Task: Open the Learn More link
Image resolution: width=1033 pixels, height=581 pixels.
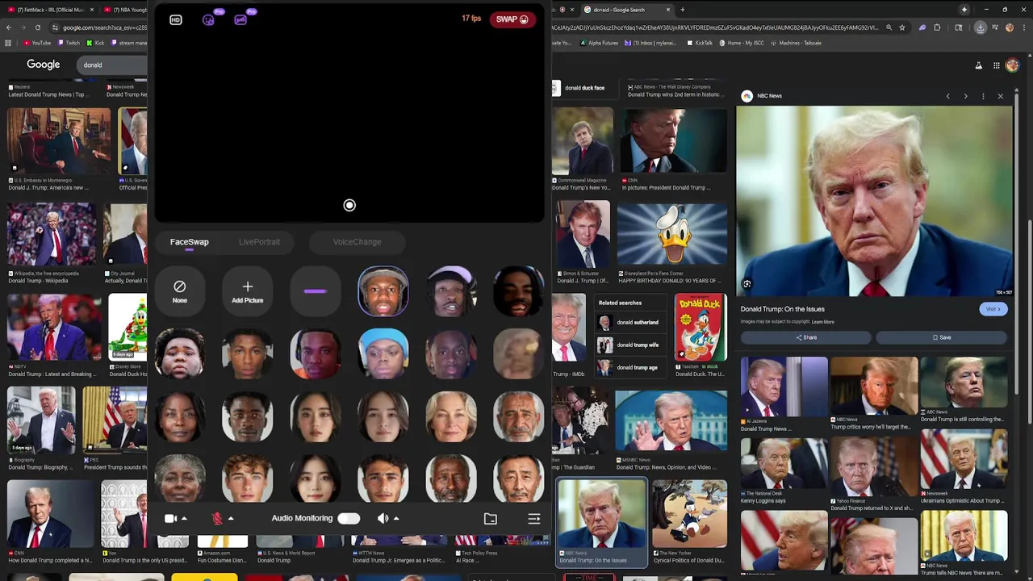Action: 823,322
